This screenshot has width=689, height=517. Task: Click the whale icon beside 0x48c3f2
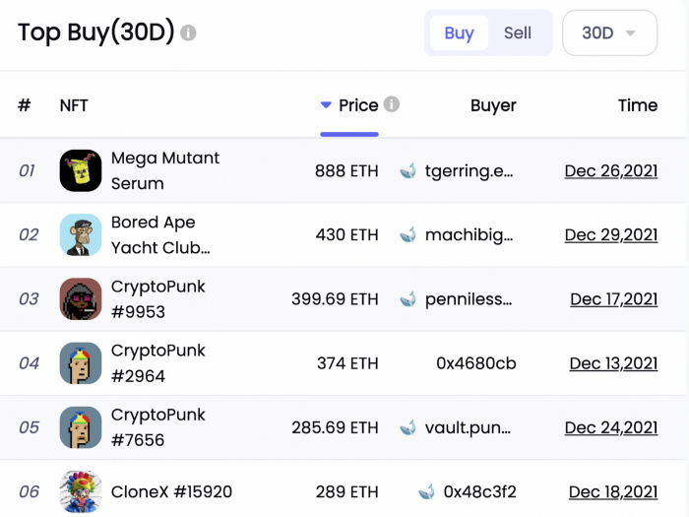[426, 491]
